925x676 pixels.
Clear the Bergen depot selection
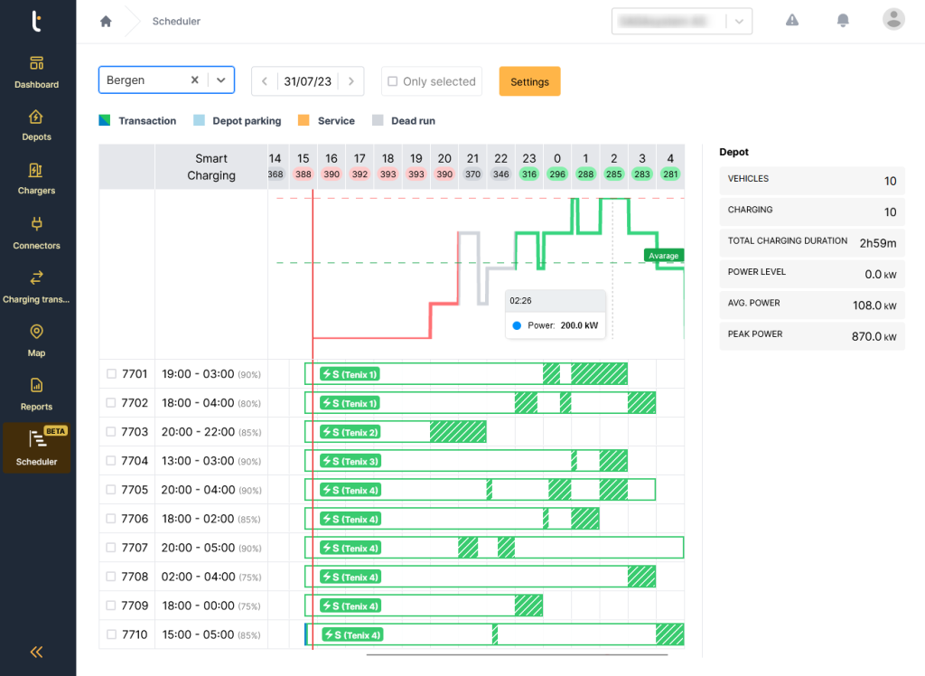point(194,80)
